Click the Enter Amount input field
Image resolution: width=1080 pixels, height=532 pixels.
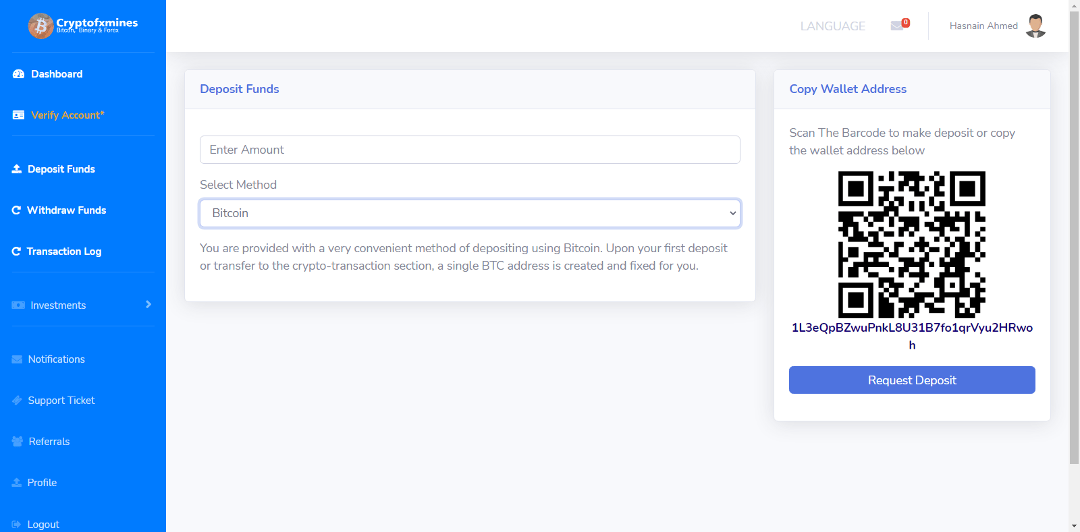coord(470,150)
